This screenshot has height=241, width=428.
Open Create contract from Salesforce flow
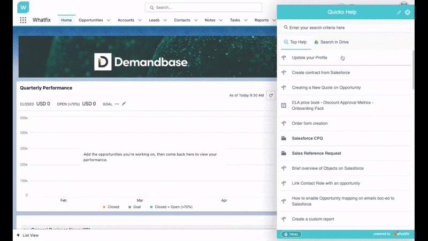pos(345,73)
